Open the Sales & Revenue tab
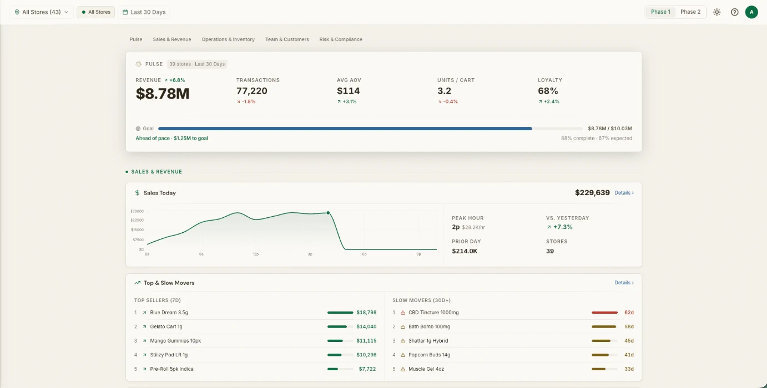The image size is (767, 388). click(x=172, y=39)
